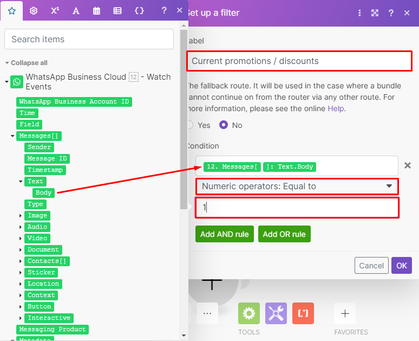Expand the Contacts[] node

[x=21, y=261]
